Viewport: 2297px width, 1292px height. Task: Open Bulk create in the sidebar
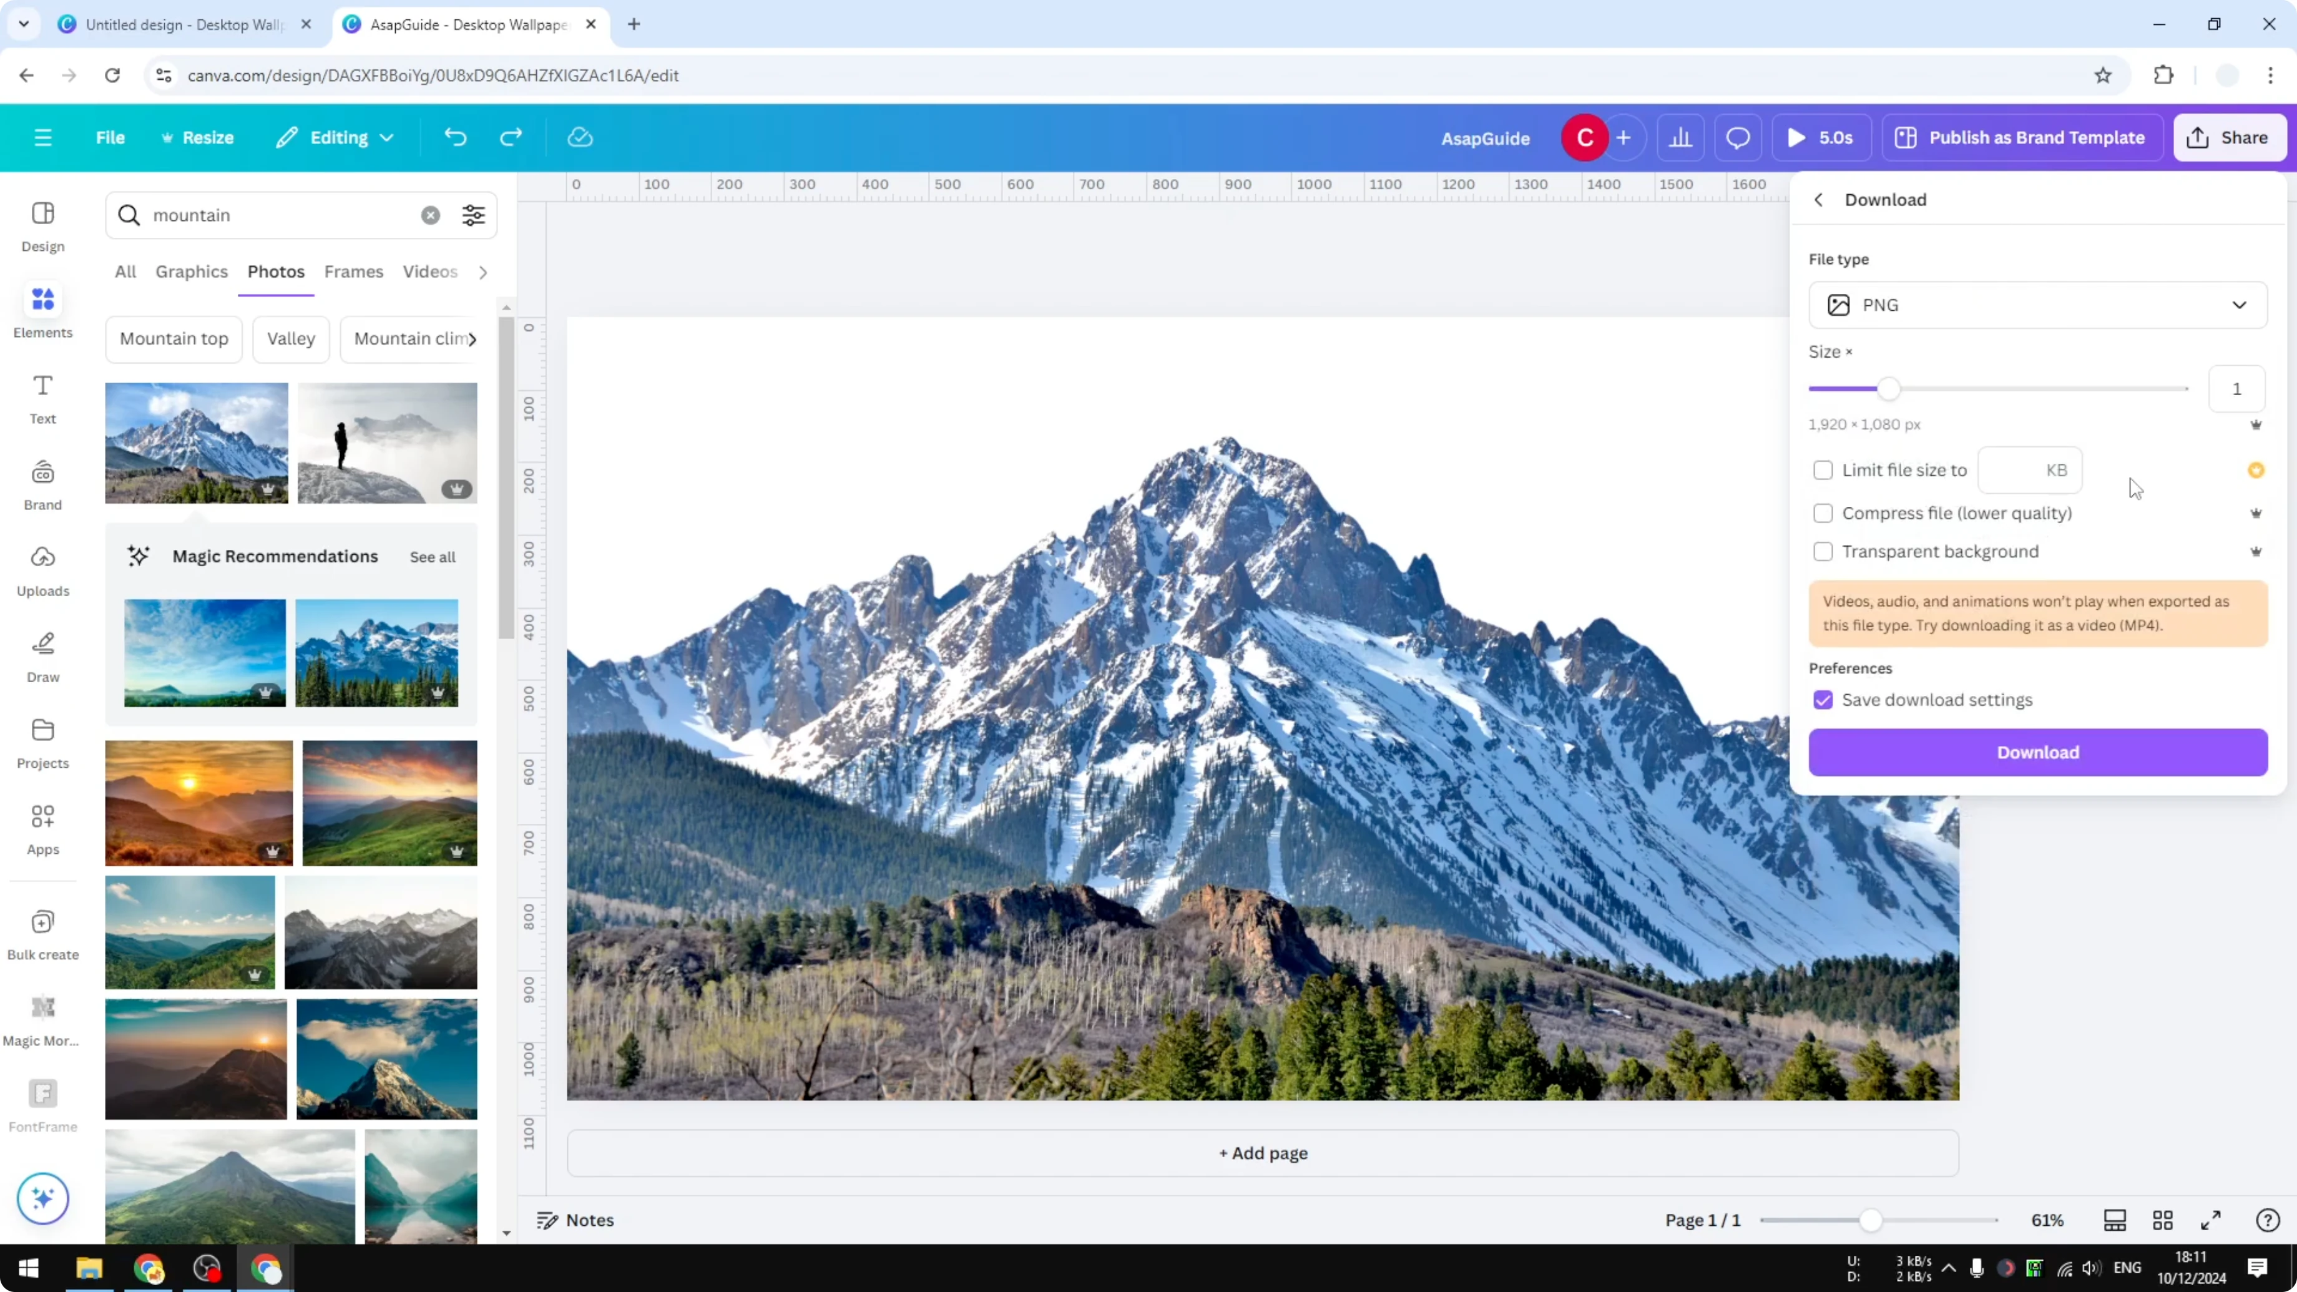click(x=42, y=932)
